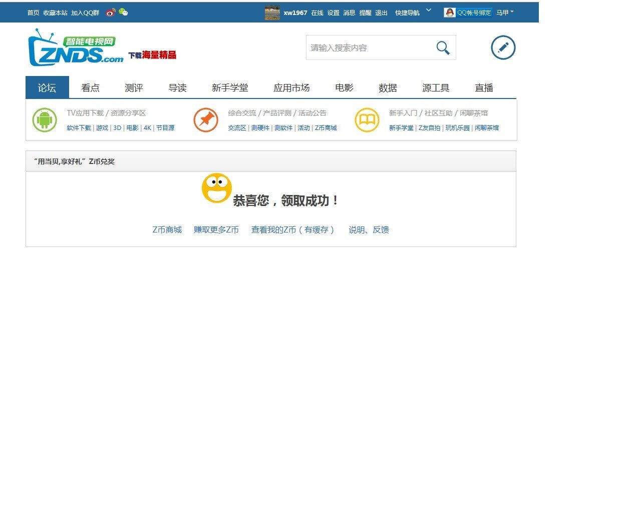The height and width of the screenshot is (512, 641).
Task: Open the small Z币商城 sub-link
Action: 326,128
